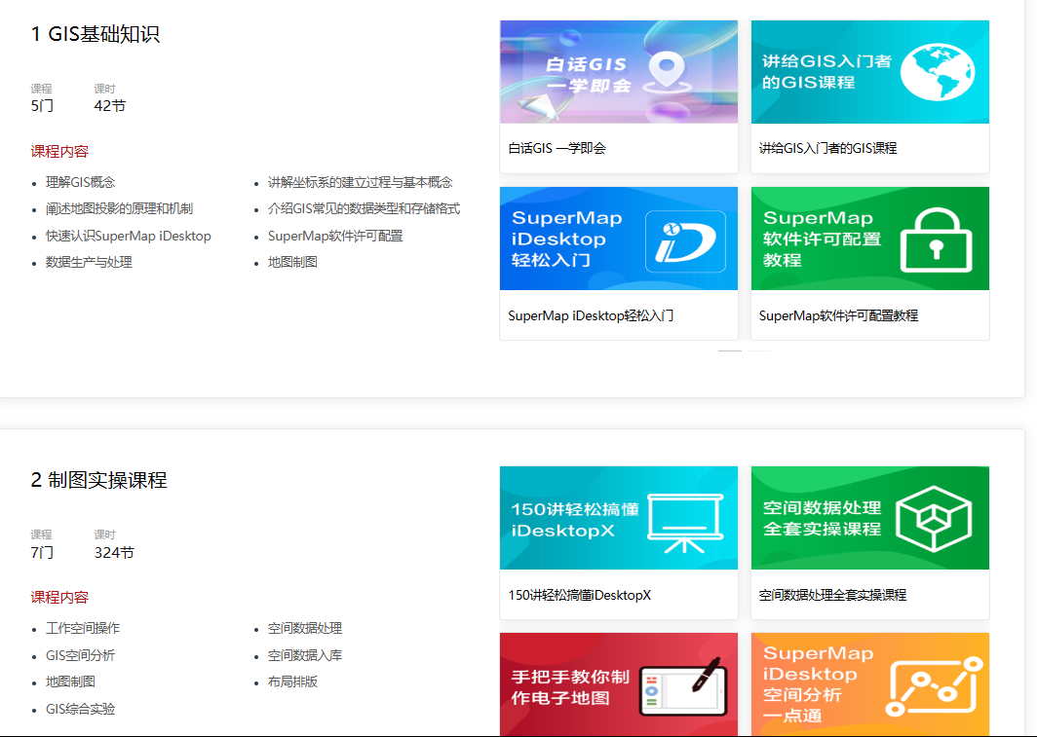Click the SuperMap软件许可配置教程 title link
Viewport: 1037px width, 737px height.
(838, 315)
